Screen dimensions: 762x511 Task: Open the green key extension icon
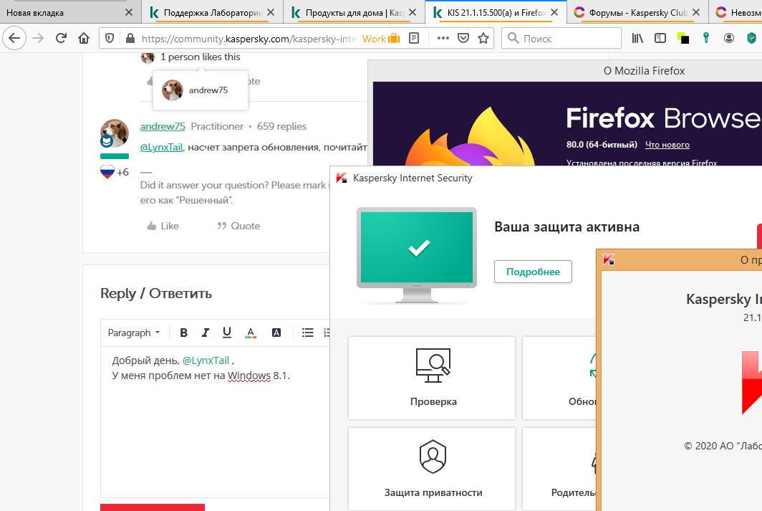(706, 38)
